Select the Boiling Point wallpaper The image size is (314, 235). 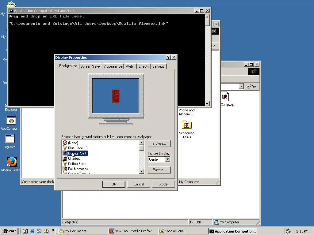[x=77, y=153]
